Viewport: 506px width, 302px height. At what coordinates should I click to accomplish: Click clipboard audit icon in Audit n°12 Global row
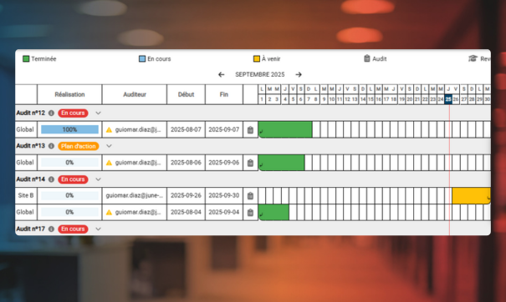click(x=250, y=130)
